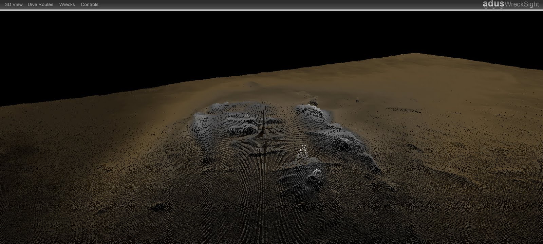Image resolution: width=543 pixels, height=244 pixels.
Task: Open the 3D View menu
Action: coord(14,4)
